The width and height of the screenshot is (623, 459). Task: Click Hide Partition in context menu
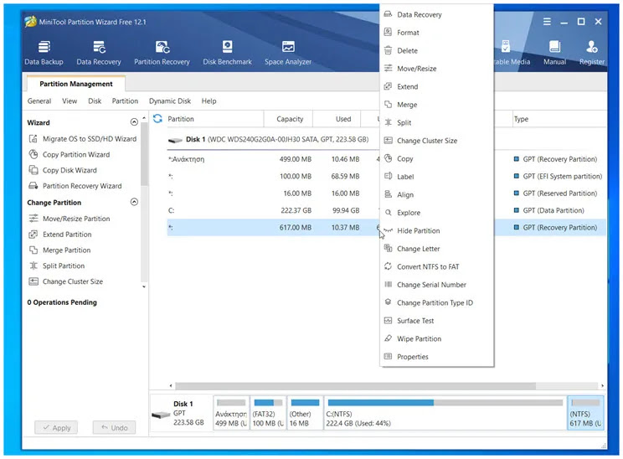tap(436, 230)
